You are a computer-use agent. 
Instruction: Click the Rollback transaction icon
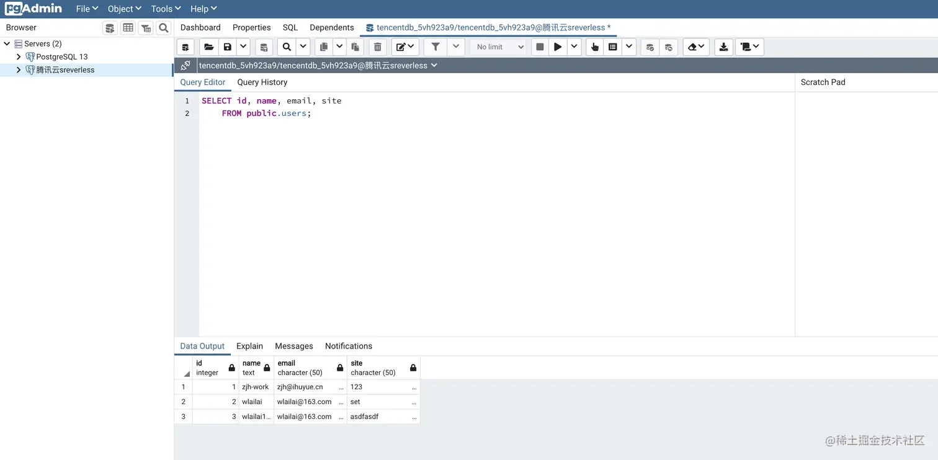point(668,47)
